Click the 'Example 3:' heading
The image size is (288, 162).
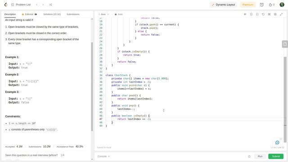pos(12,92)
